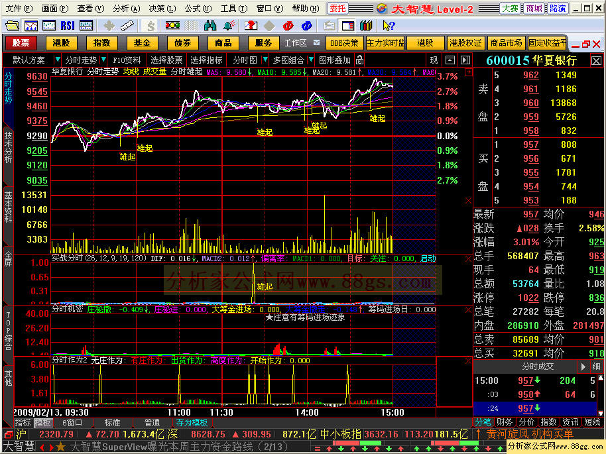
Task: Close the volume sub-chart pane
Action: [468, 201]
